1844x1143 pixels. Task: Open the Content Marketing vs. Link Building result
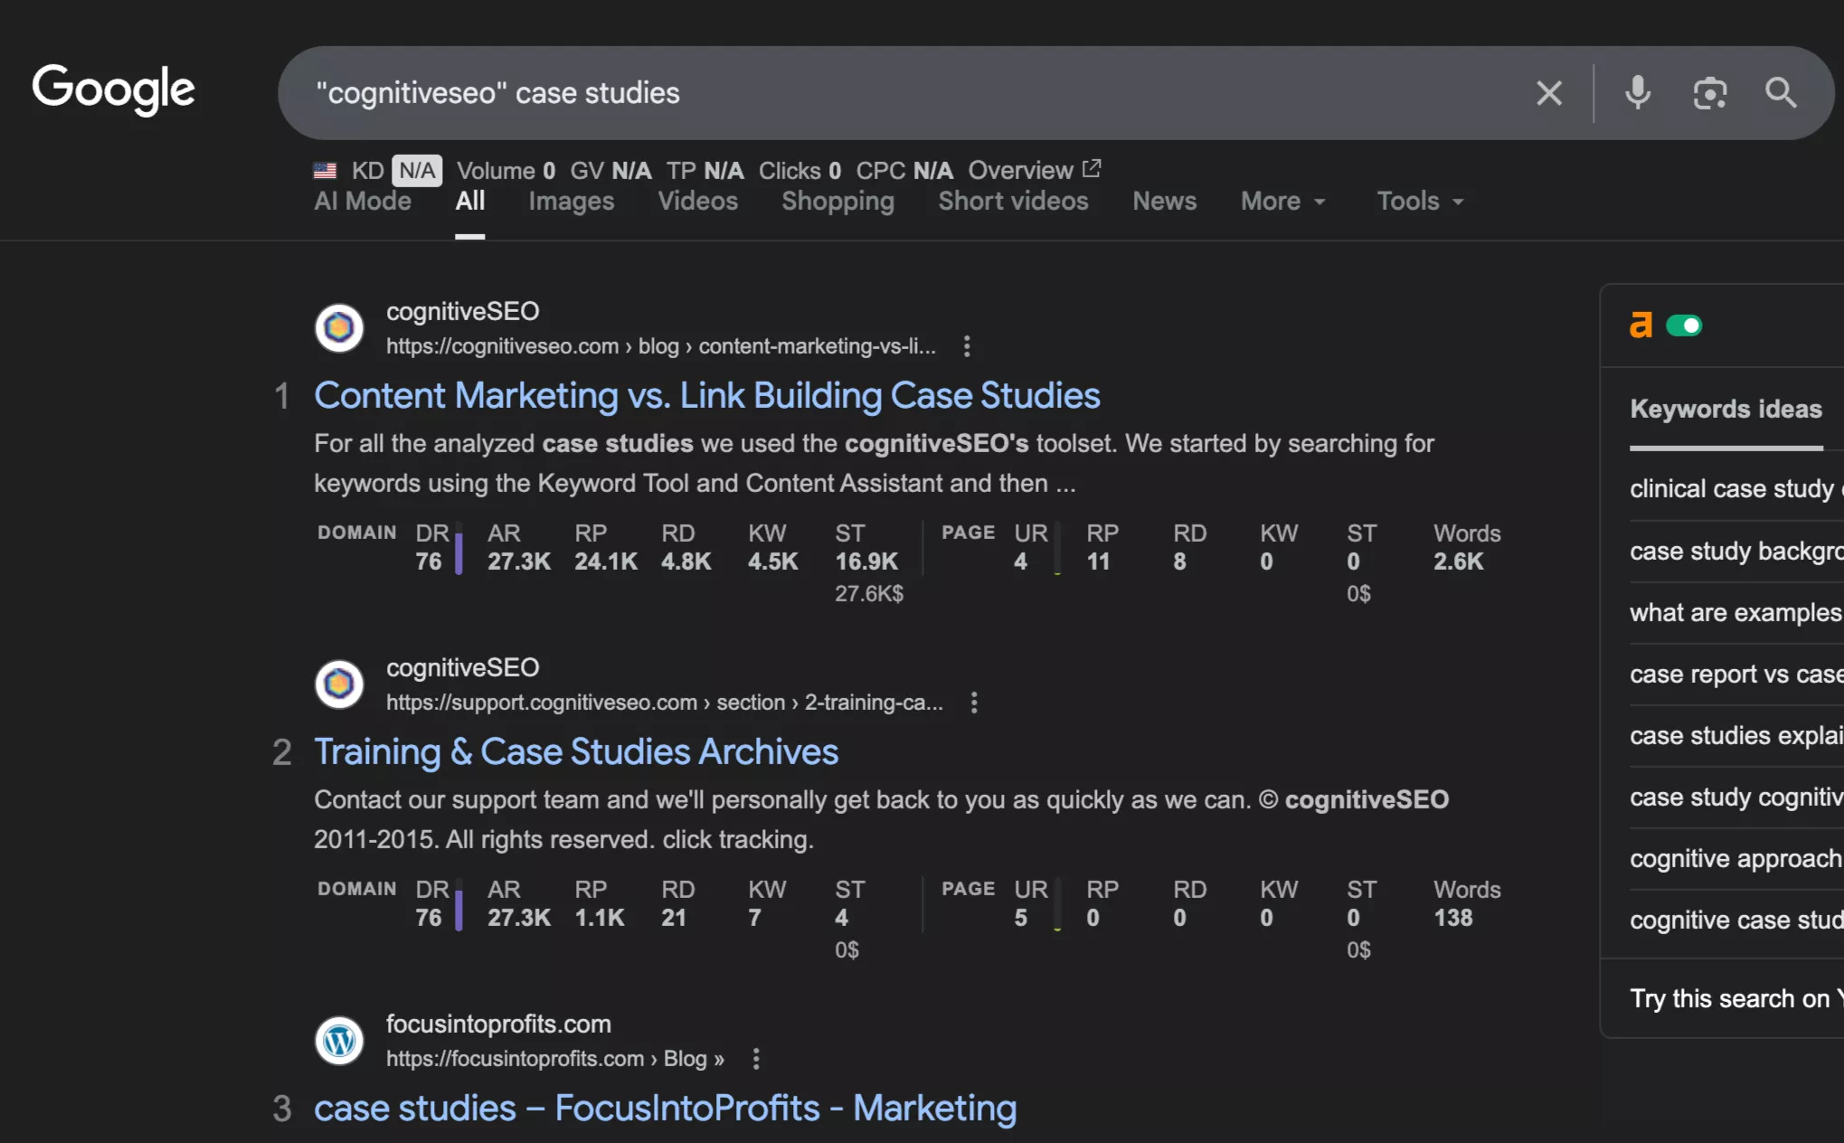(x=706, y=395)
